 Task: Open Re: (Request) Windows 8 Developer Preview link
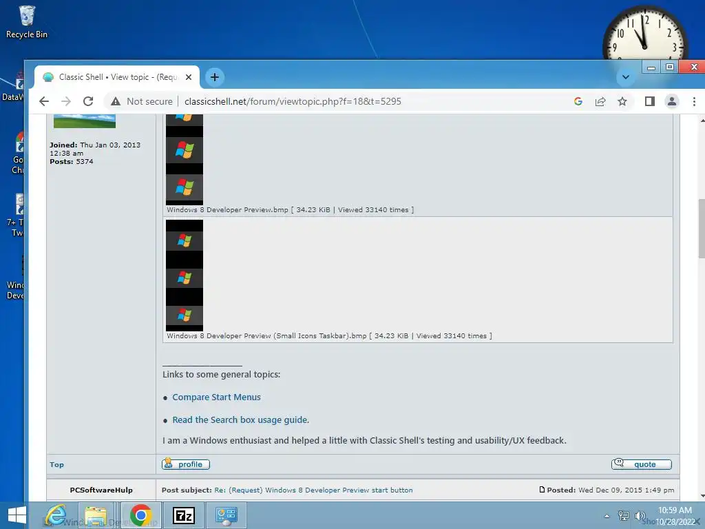pyautogui.click(x=313, y=490)
